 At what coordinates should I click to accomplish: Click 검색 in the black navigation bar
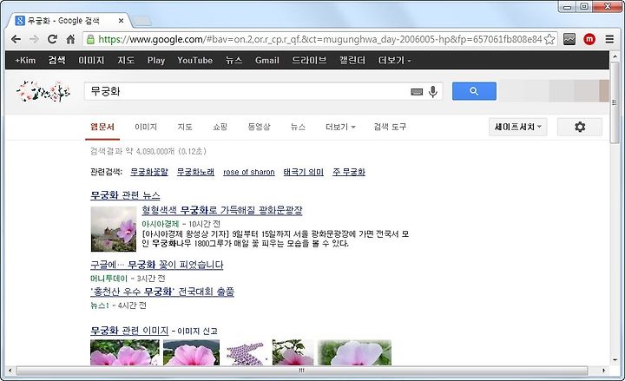coord(56,60)
